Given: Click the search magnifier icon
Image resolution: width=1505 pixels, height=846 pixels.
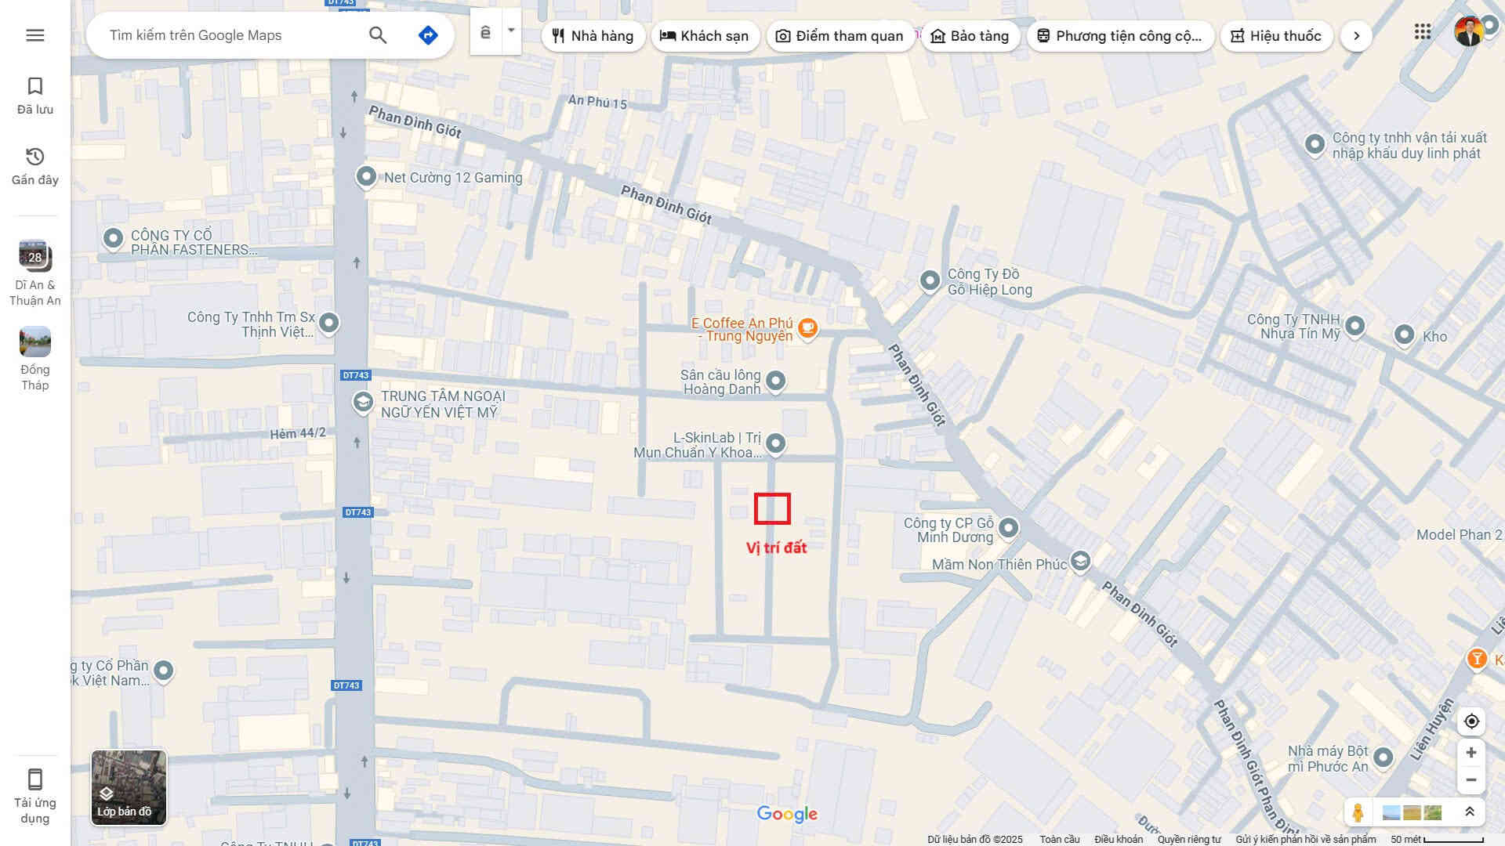Looking at the screenshot, I should 378,35.
